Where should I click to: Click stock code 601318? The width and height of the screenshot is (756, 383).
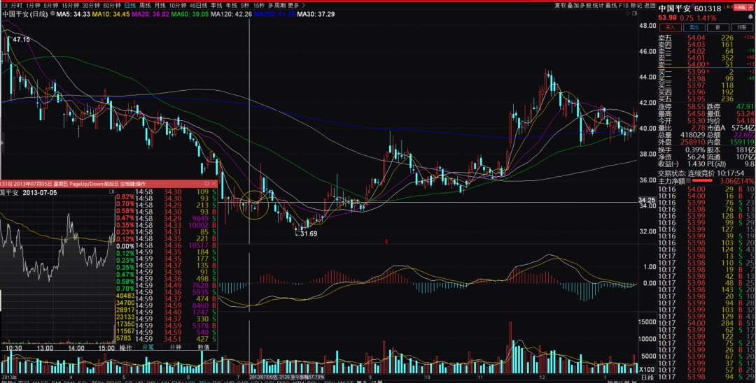click(x=708, y=8)
